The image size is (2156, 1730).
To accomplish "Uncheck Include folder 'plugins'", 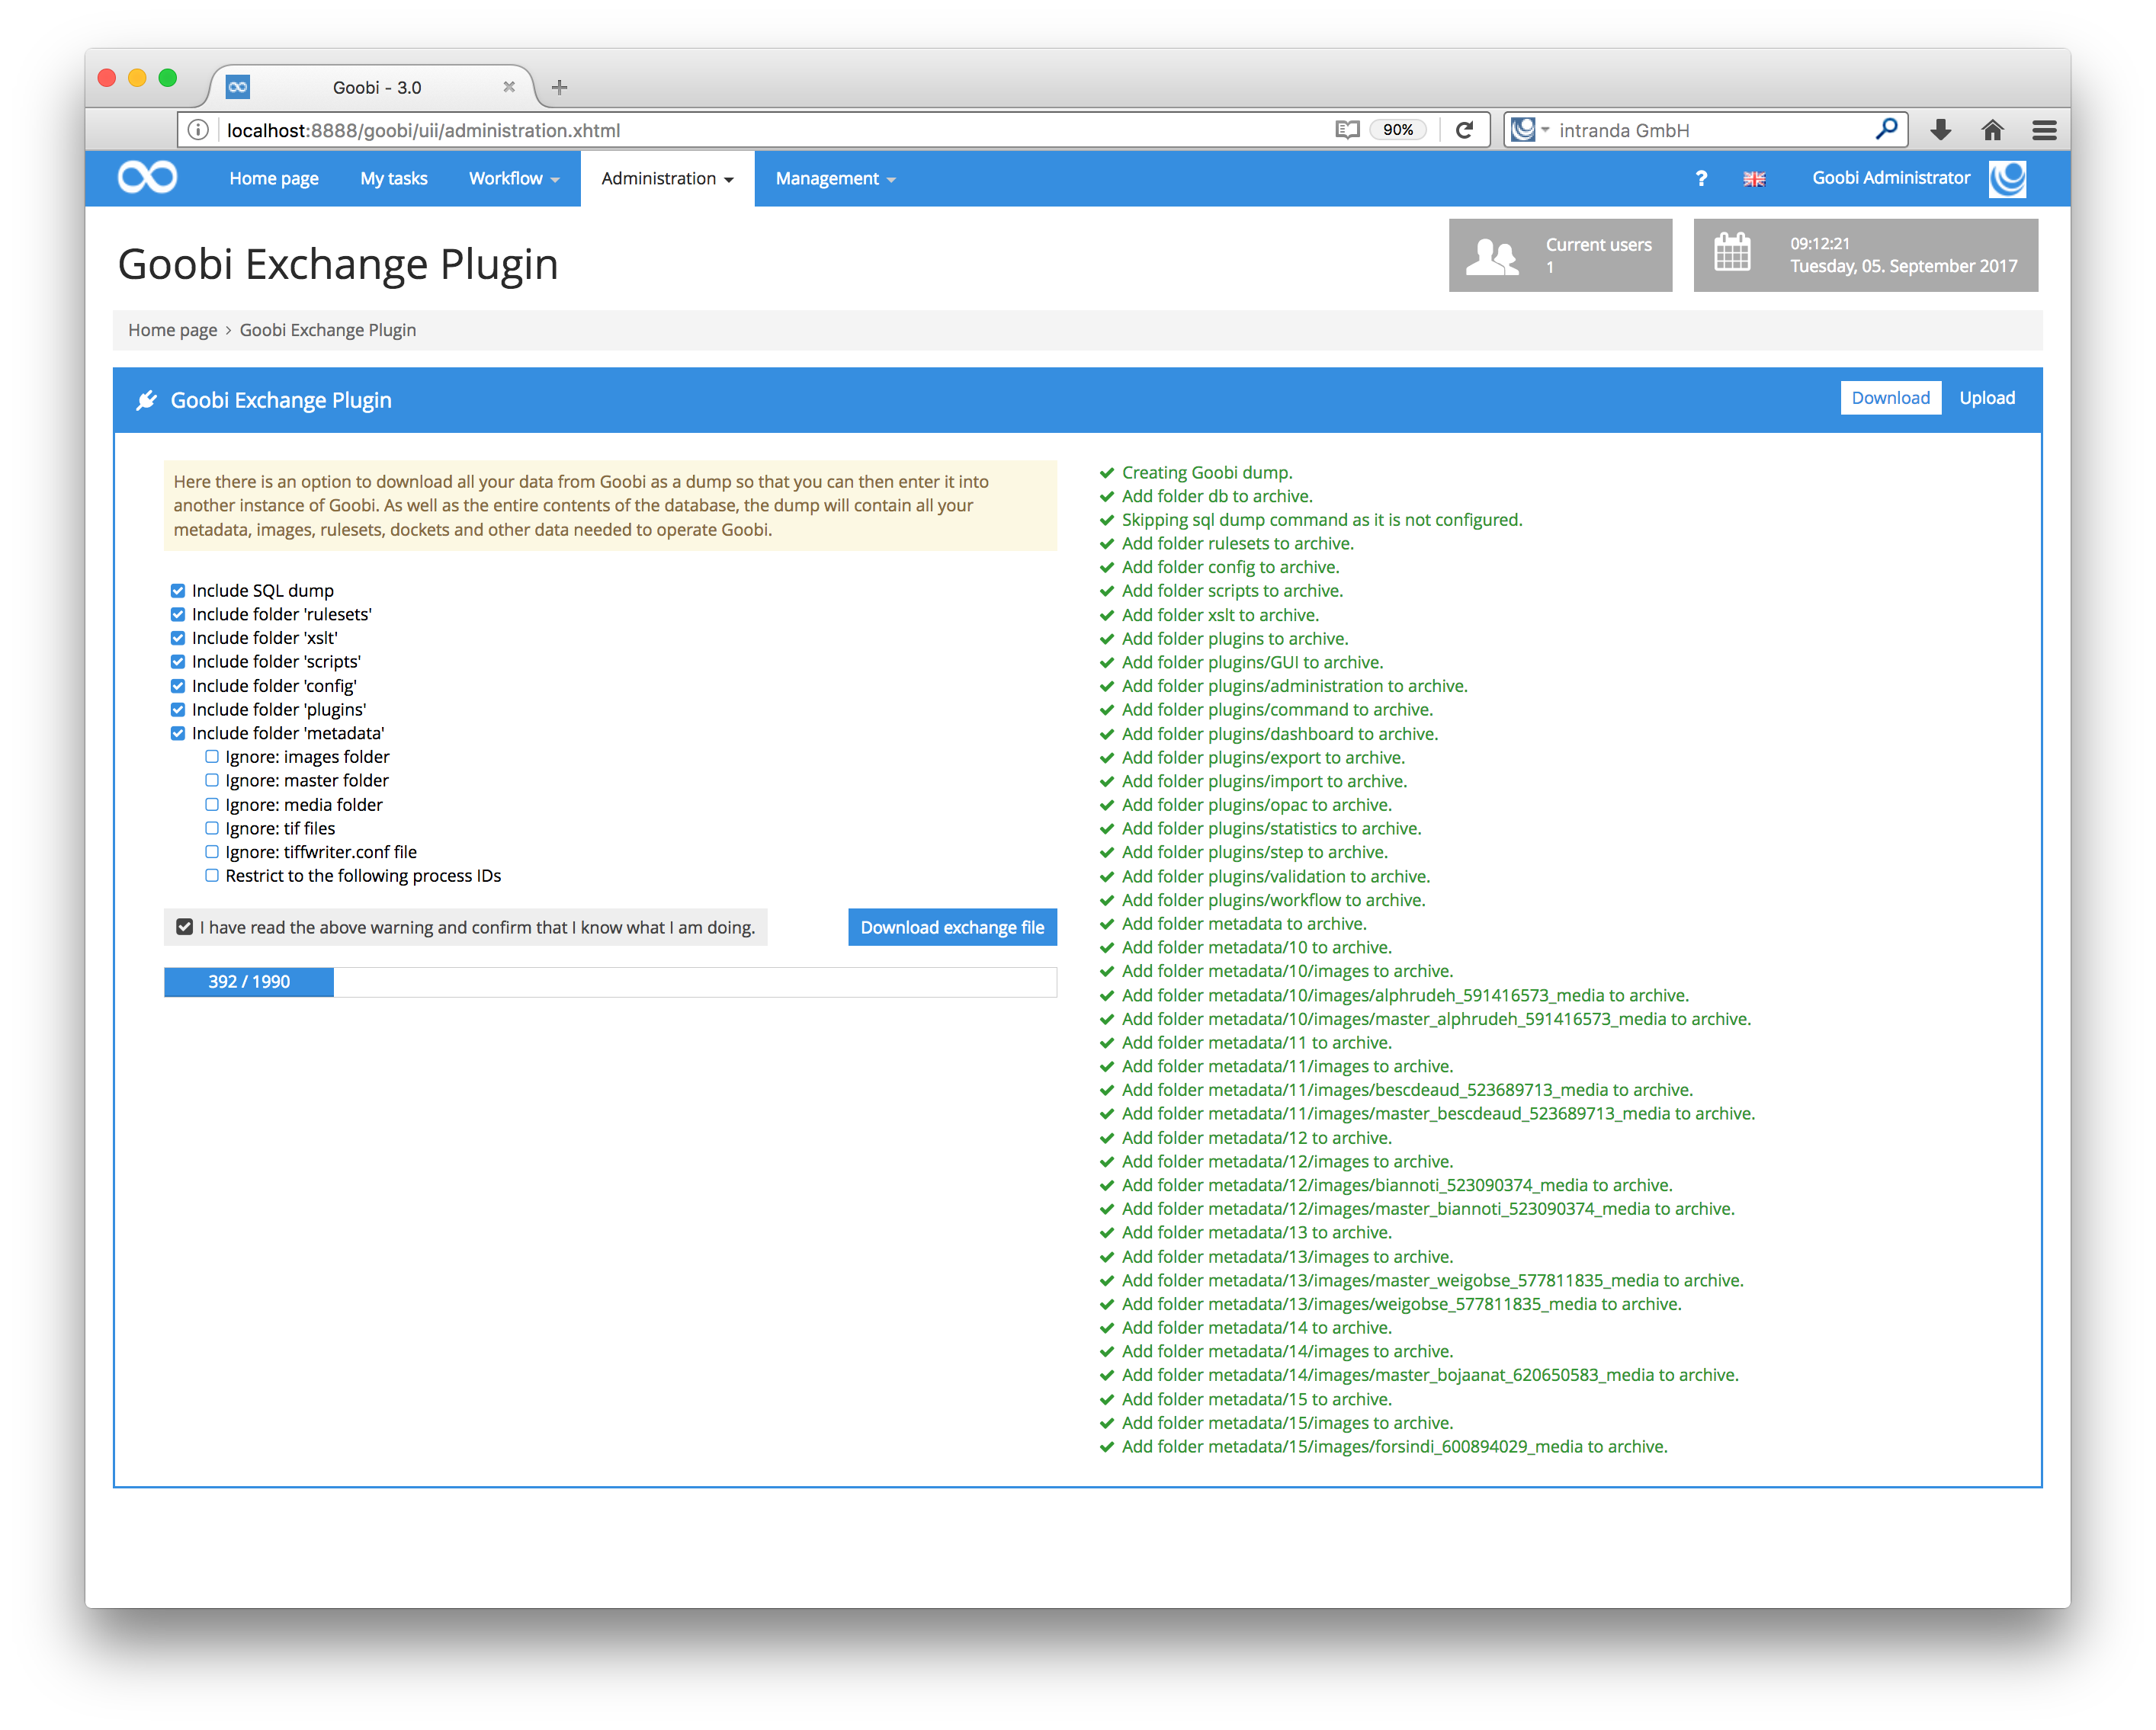I will point(178,710).
